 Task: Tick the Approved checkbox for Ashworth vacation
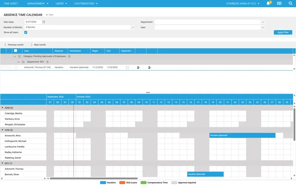pyautogui.click(x=127, y=67)
